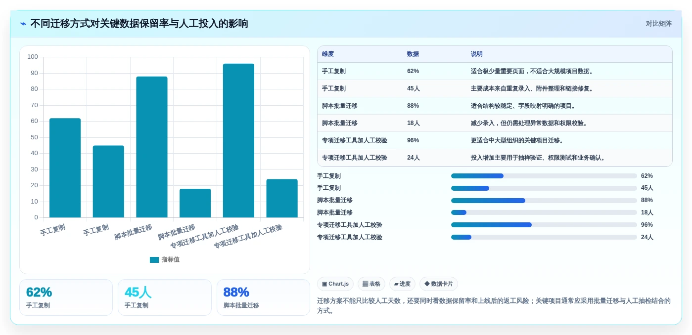Click the 100 y-axis label
This screenshot has width=692, height=335.
click(x=33, y=57)
